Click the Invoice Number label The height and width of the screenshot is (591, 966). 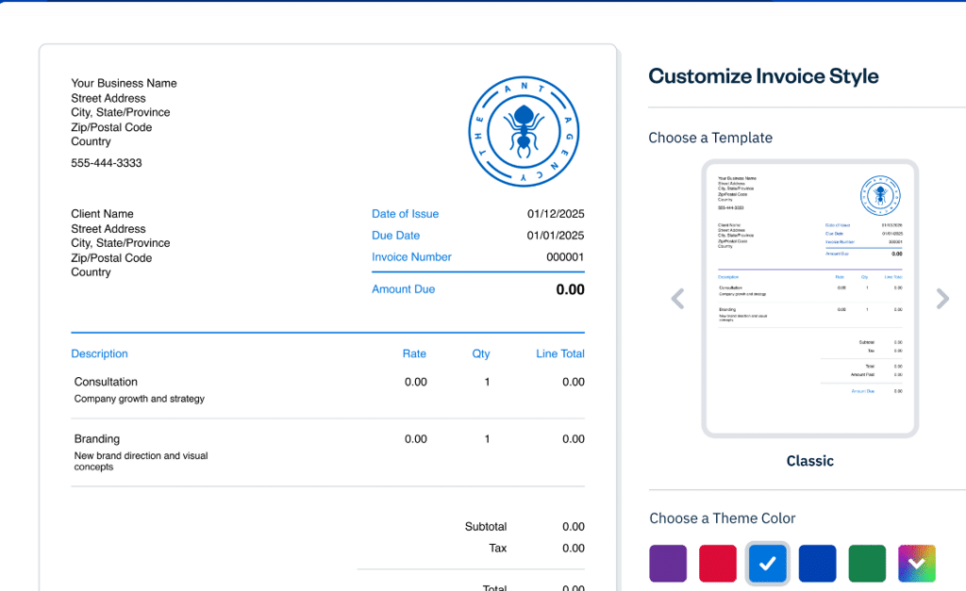click(x=411, y=256)
